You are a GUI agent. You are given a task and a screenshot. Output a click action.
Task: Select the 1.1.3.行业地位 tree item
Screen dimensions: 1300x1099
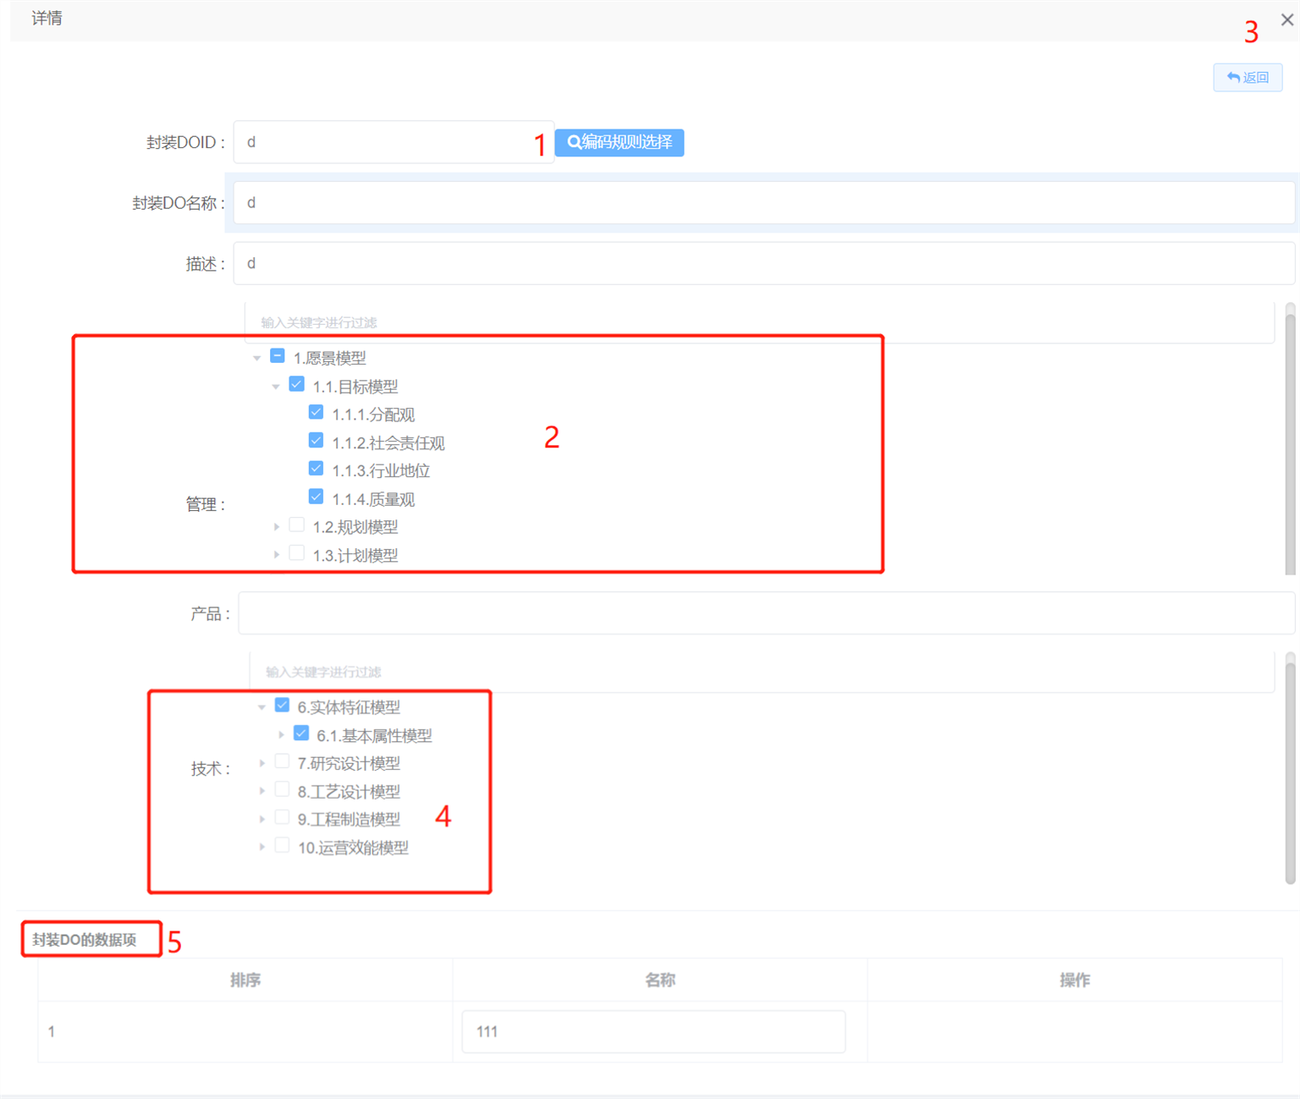(x=381, y=470)
